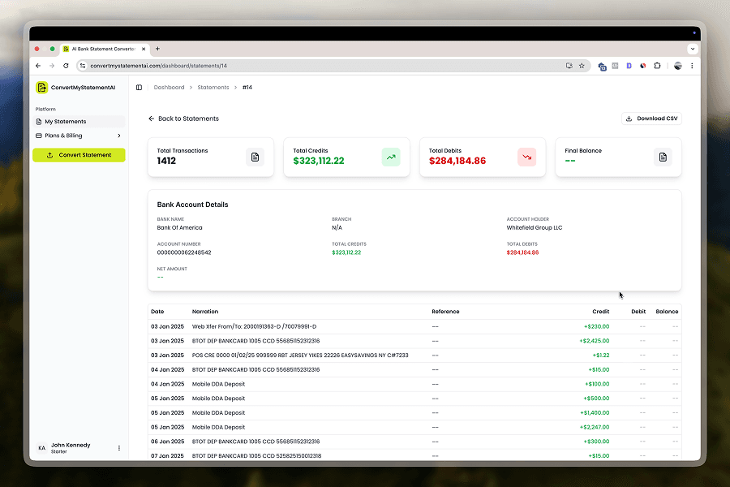Click the blue extension badge showing 13
This screenshot has height=487, width=730.
point(602,67)
